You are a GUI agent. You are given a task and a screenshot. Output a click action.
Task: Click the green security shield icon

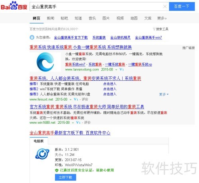tap(57, 170)
